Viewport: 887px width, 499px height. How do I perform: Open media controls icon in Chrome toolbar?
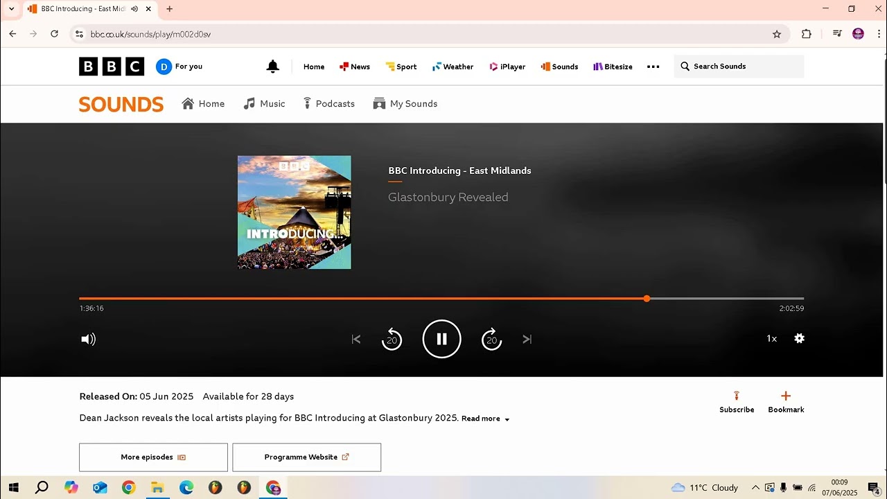pos(837,34)
